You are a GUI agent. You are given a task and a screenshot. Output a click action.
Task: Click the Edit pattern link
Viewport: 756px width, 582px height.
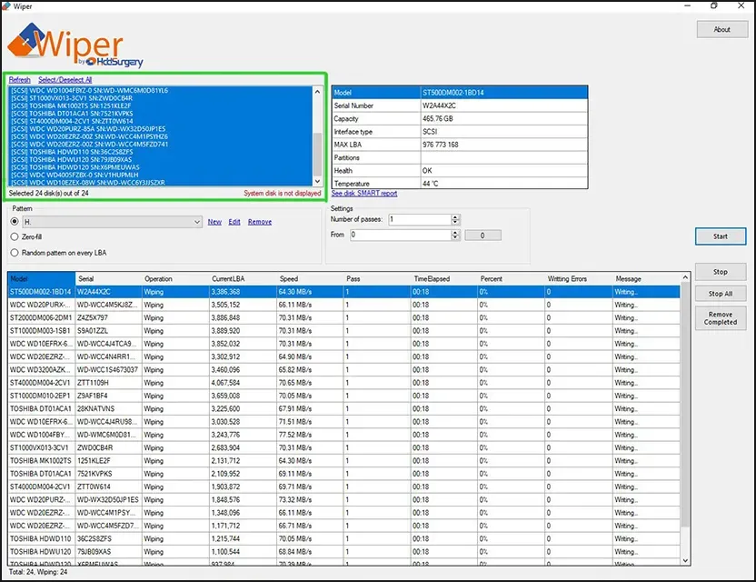[x=234, y=222]
